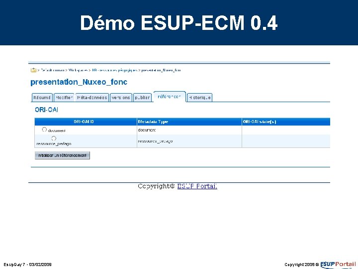The width and height of the screenshot is (358, 269).
Task: Switch to the Résumé tab
Action: point(42,98)
